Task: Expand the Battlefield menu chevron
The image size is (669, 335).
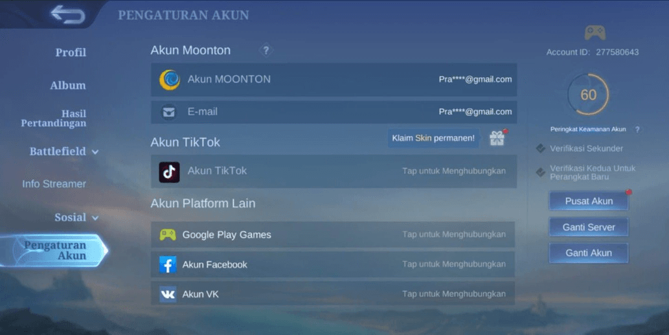Action: click(x=95, y=152)
